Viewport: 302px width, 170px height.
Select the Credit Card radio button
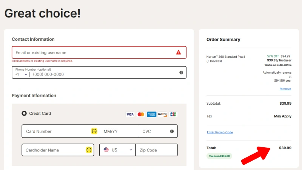coord(24,113)
